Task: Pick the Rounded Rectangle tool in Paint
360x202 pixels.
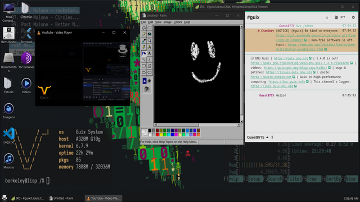Action: [150, 72]
